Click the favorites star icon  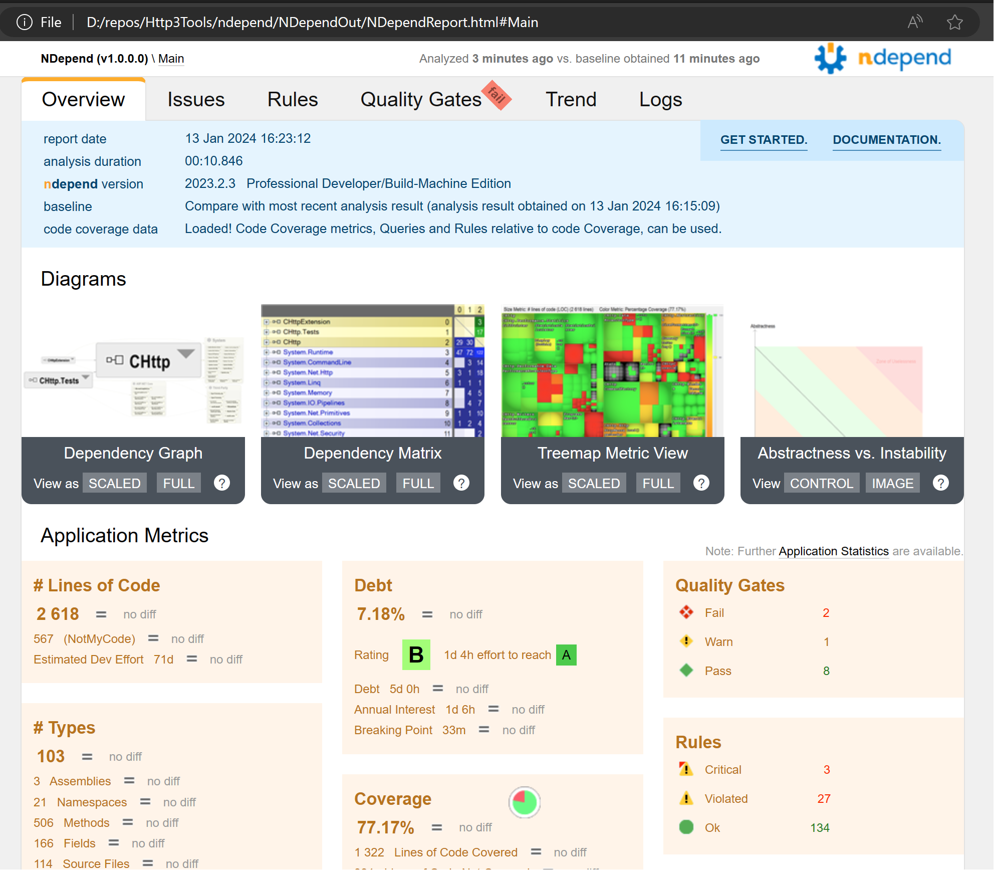click(954, 22)
